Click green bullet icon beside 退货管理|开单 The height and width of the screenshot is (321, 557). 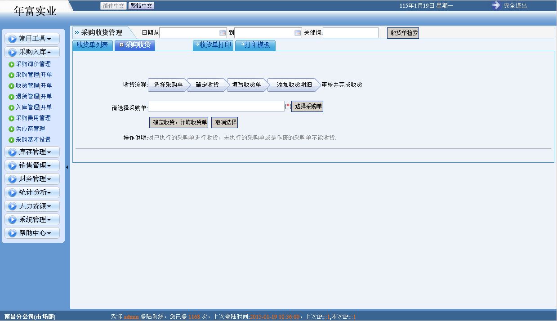pos(12,97)
